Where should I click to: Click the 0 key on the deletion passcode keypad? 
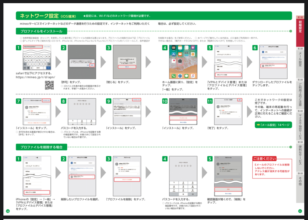(x=183, y=194)
